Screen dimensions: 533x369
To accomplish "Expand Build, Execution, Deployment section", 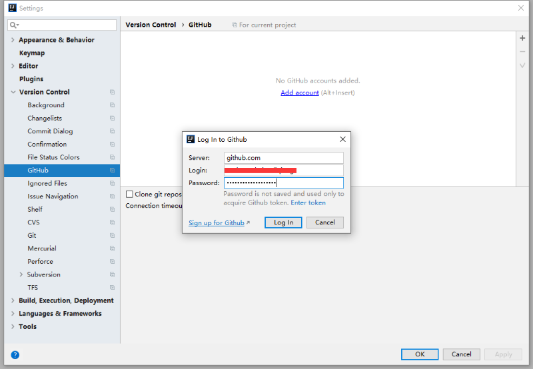I will 13,300.
